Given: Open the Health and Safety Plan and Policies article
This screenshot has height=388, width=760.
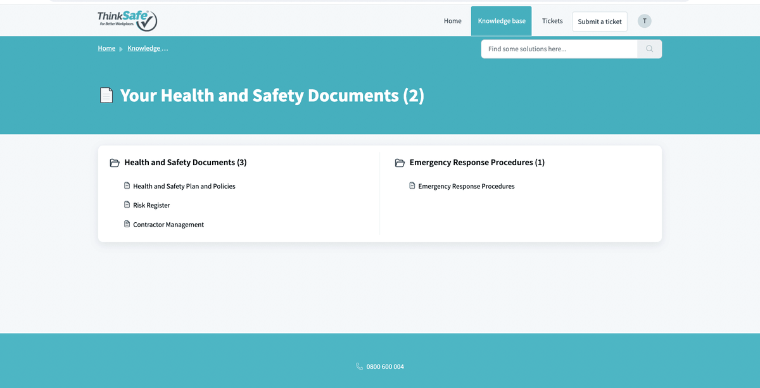Looking at the screenshot, I should pyautogui.click(x=184, y=185).
